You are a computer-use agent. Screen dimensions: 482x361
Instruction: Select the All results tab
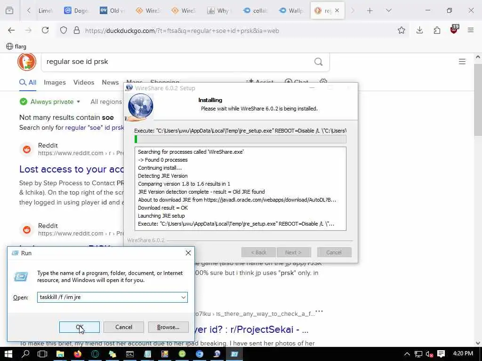[x=28, y=83]
